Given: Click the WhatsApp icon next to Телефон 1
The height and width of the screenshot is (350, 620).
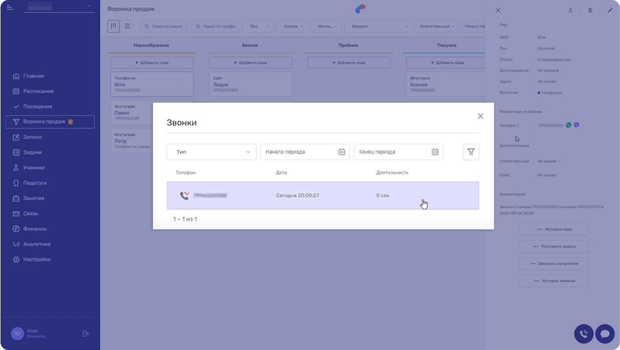Looking at the screenshot, I should (568, 125).
